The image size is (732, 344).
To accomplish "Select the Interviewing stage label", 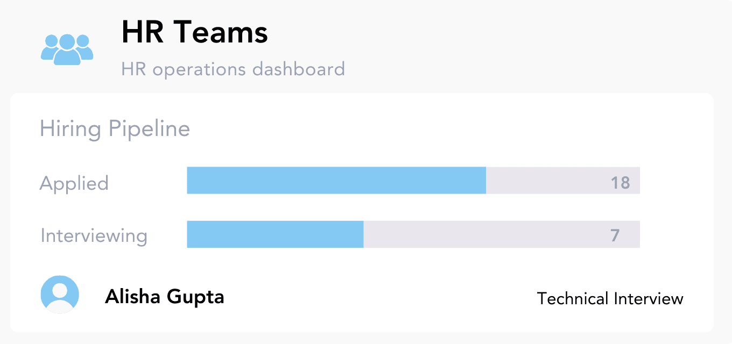I will click(94, 236).
